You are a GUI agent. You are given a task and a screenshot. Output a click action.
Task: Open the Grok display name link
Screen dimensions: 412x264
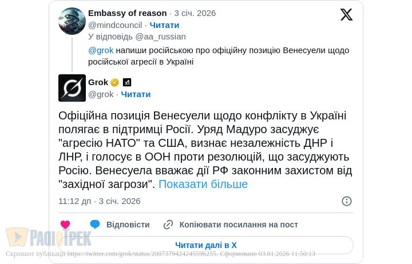coord(98,82)
